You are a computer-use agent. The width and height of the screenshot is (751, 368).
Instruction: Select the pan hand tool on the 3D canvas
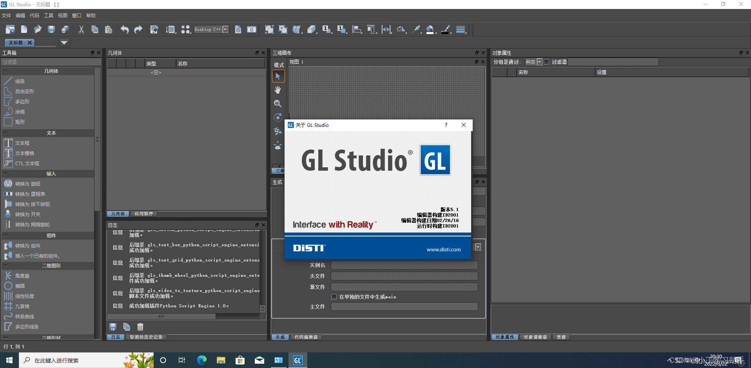coord(278,90)
